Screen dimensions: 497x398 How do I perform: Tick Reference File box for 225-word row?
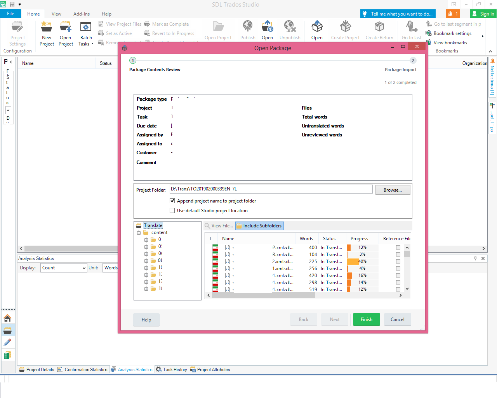[x=398, y=262]
